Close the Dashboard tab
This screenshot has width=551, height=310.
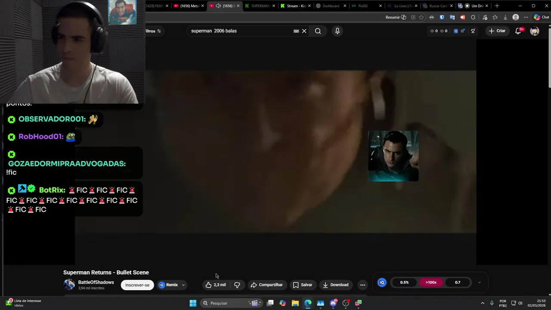345,6
